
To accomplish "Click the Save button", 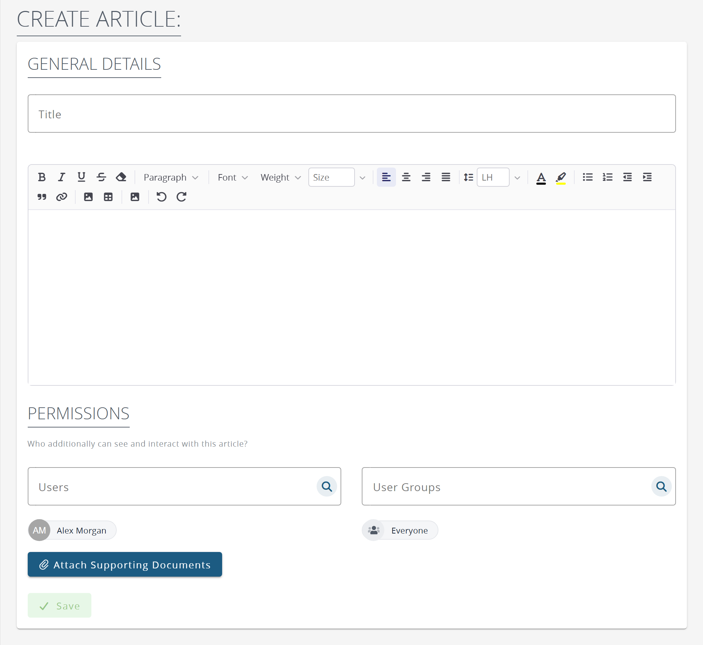I will (x=59, y=606).
